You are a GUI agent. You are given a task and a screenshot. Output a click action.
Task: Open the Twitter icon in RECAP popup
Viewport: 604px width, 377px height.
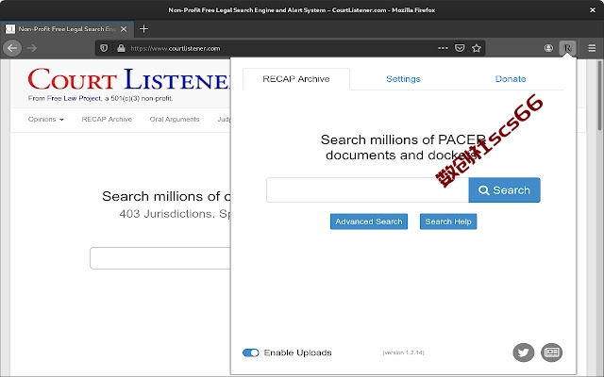tap(524, 352)
